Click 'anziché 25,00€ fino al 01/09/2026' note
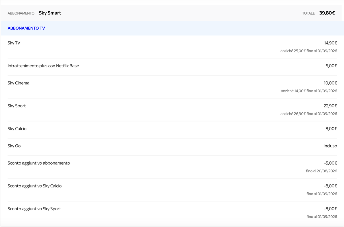Viewport: 344px width, 227px height. pyautogui.click(x=309, y=51)
